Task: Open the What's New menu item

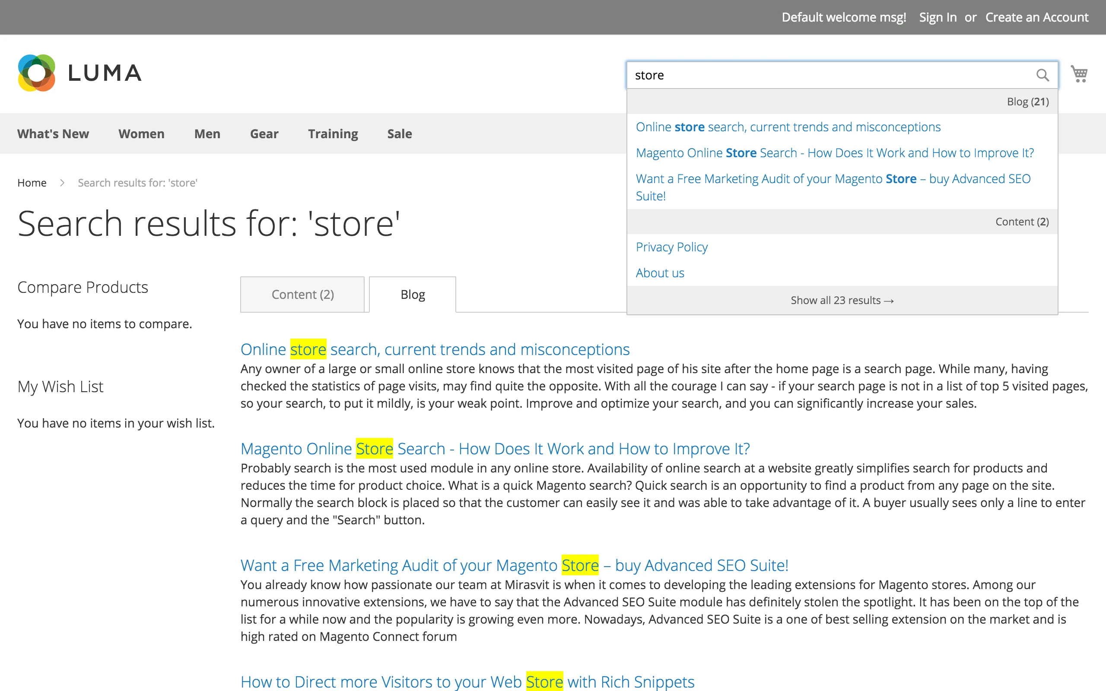Action: (53, 134)
